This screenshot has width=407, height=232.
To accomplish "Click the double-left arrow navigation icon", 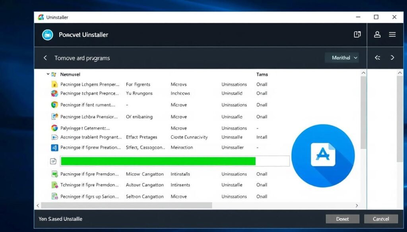I will 377,58.
